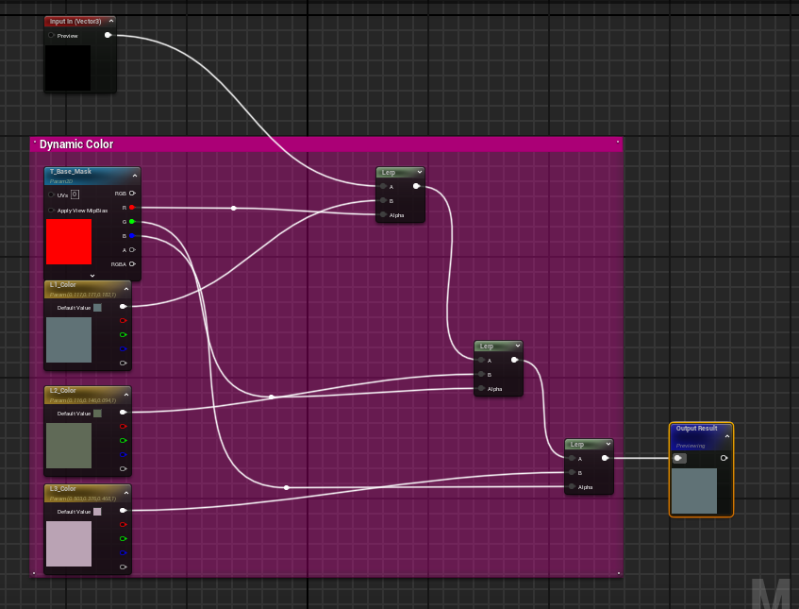
Task: Click the Preview input pin on Input In node
Action: [x=51, y=35]
